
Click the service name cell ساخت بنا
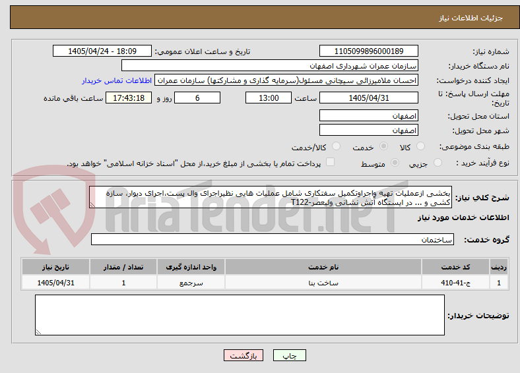tap(323, 283)
